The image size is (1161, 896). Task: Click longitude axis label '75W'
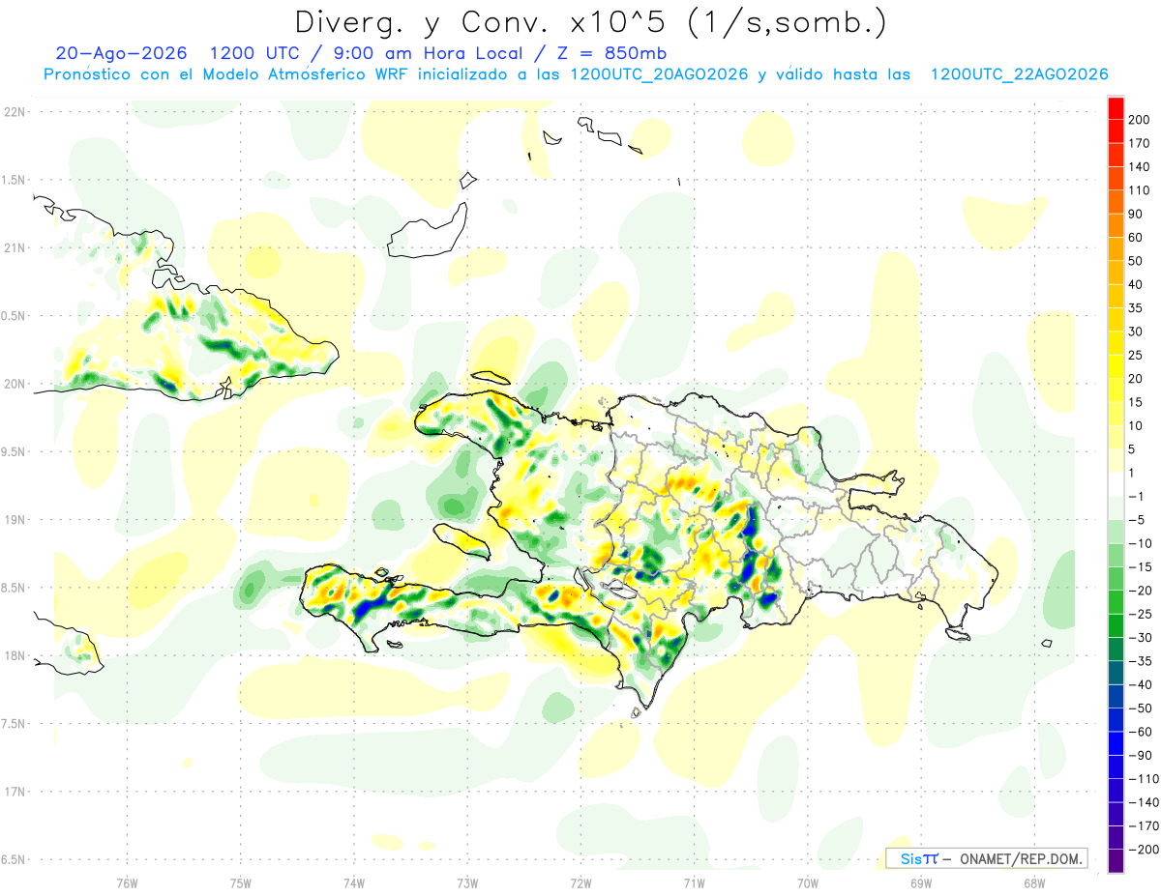click(x=241, y=882)
